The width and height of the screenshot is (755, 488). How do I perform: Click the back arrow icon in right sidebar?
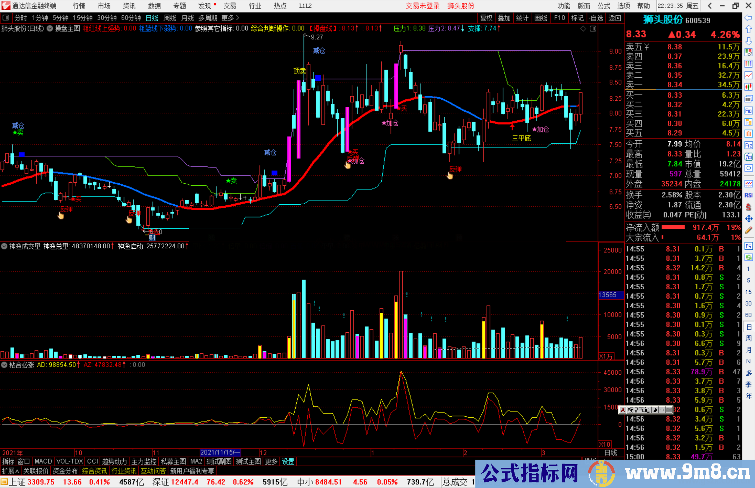[748, 18]
